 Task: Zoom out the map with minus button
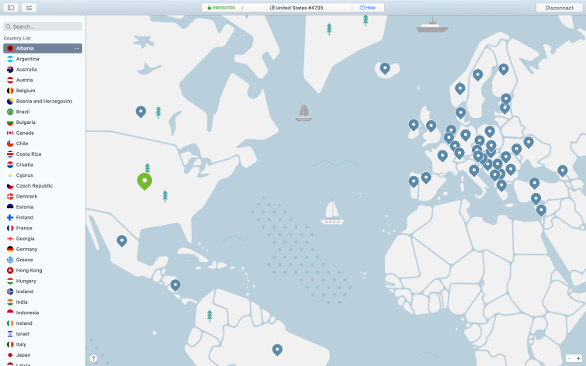point(570,358)
